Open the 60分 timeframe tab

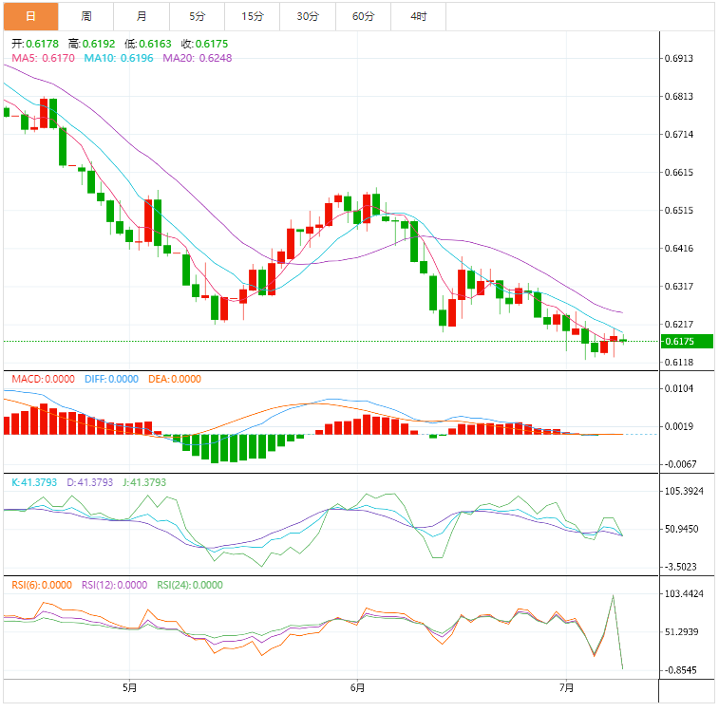click(x=363, y=16)
